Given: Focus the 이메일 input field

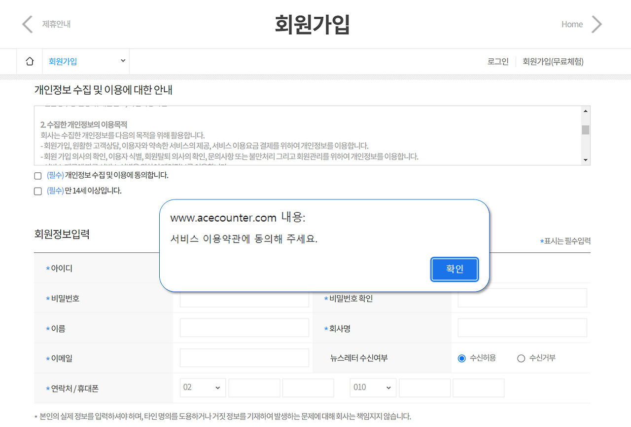Looking at the screenshot, I should 245,358.
